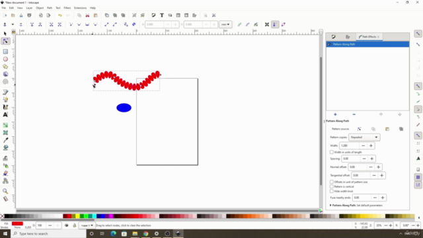This screenshot has height=238, width=423.
Task: Toggle the ruler corner lock guides icon
Action: [x=13, y=32]
